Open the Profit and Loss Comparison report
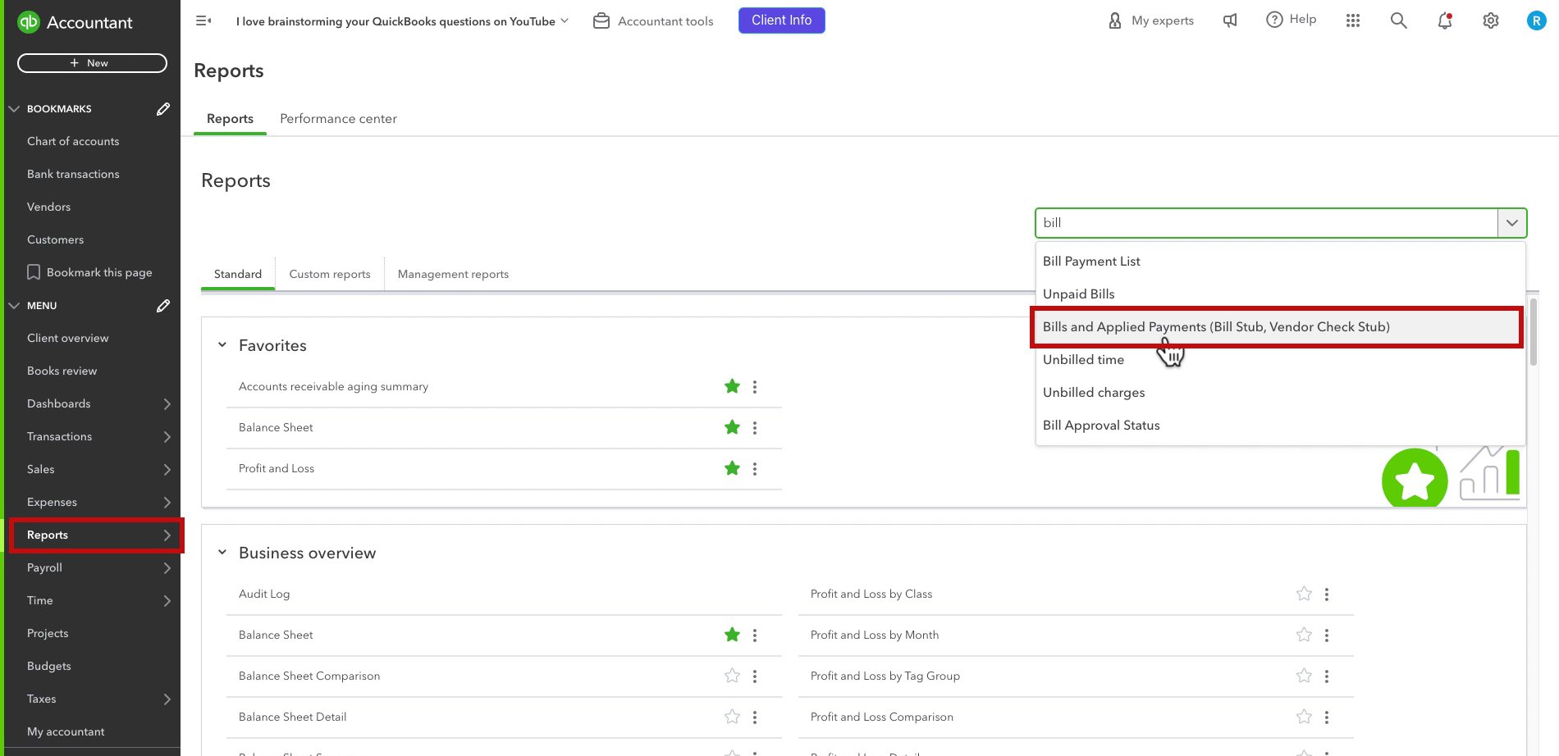Viewport: 1559px width, 756px height. [x=882, y=717]
